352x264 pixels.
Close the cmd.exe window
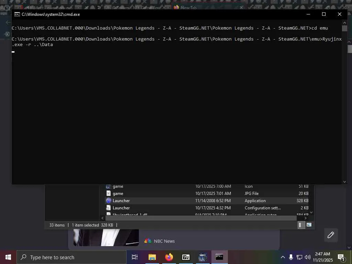(339, 14)
